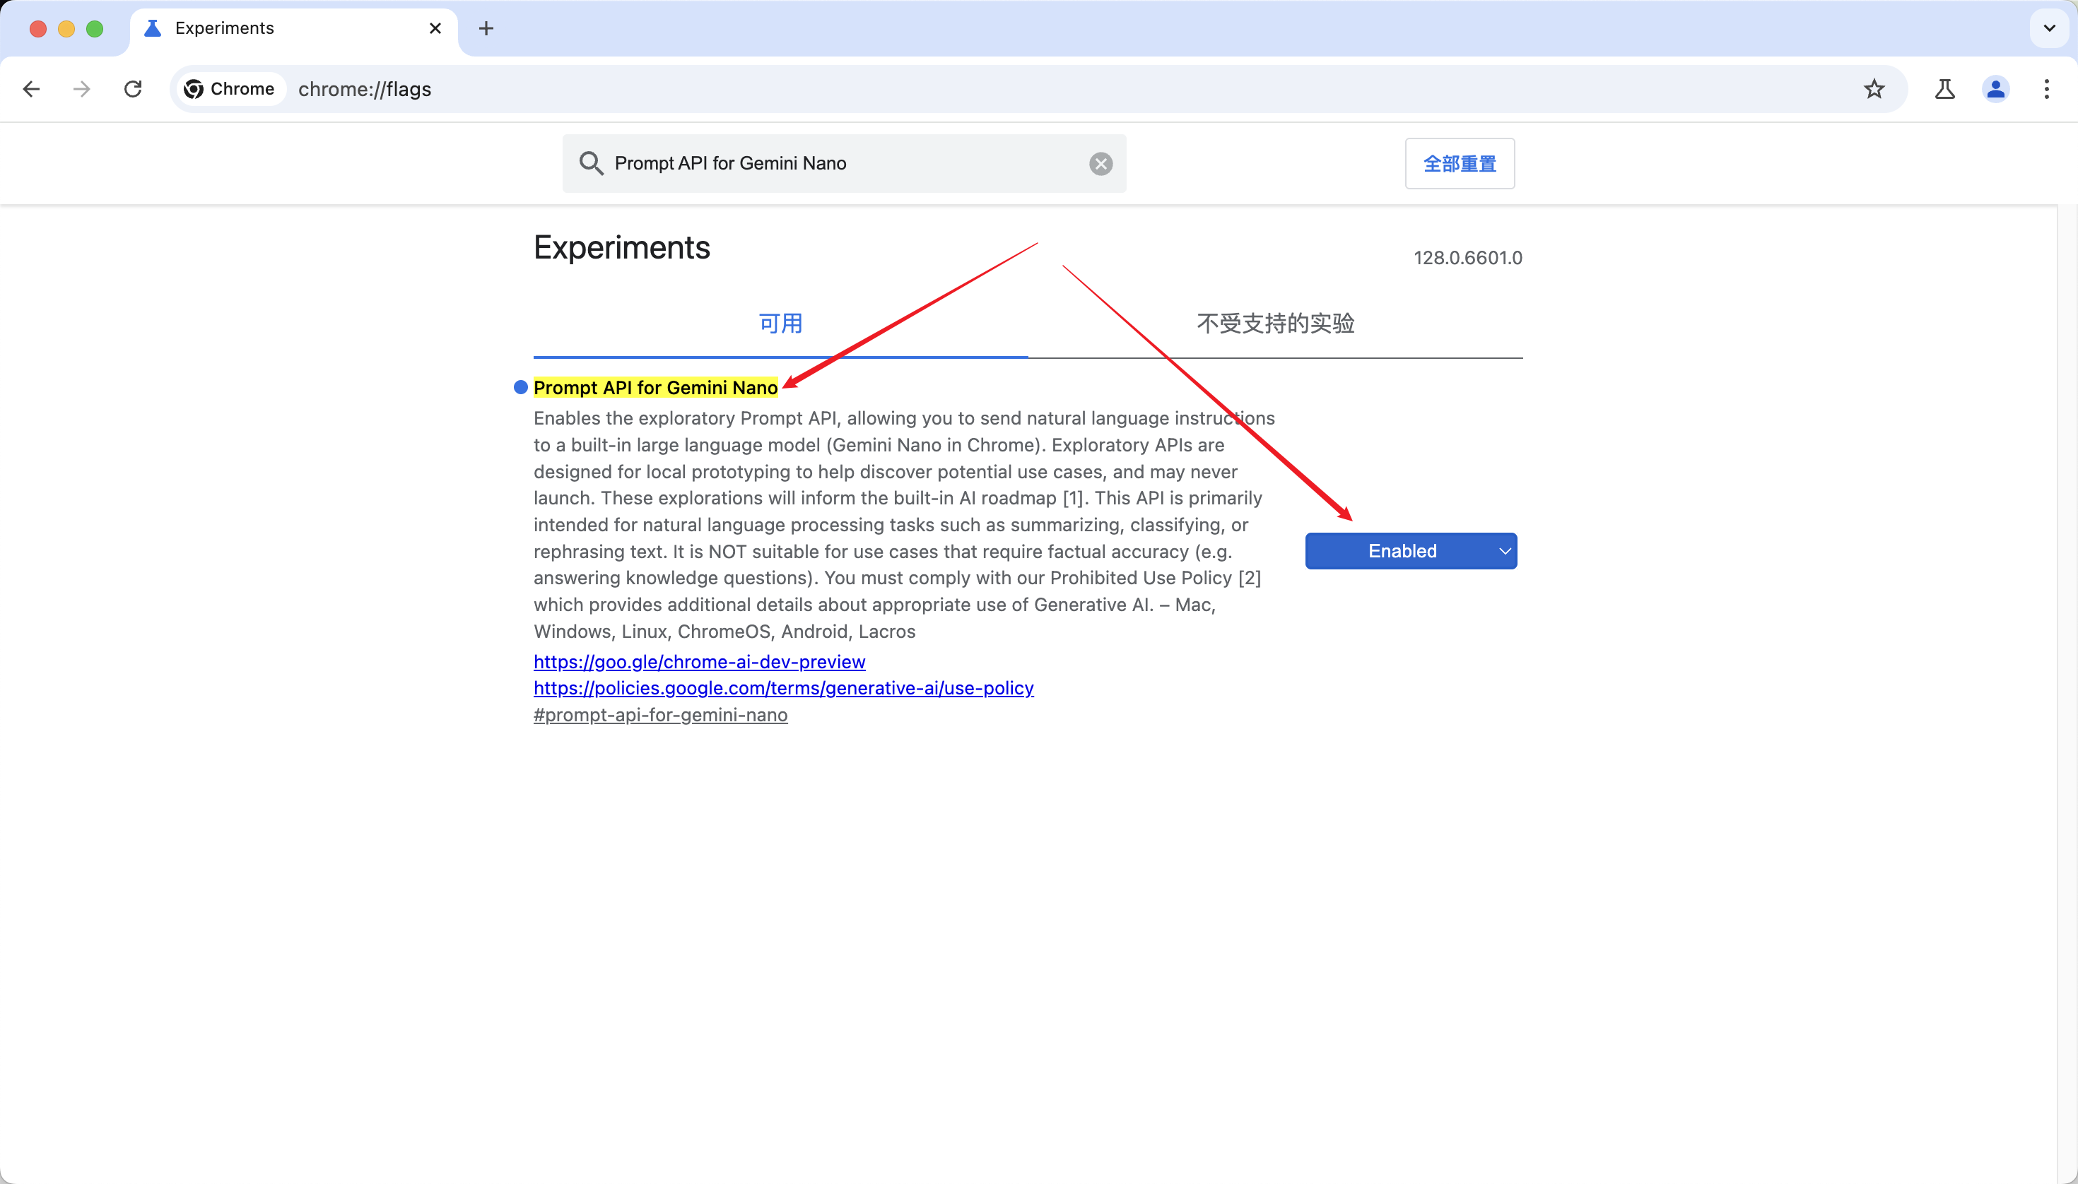Select the Experiments browser tab
Image resolution: width=2078 pixels, height=1184 pixels.
click(293, 28)
